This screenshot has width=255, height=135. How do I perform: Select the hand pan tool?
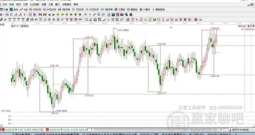pyautogui.click(x=86, y=14)
